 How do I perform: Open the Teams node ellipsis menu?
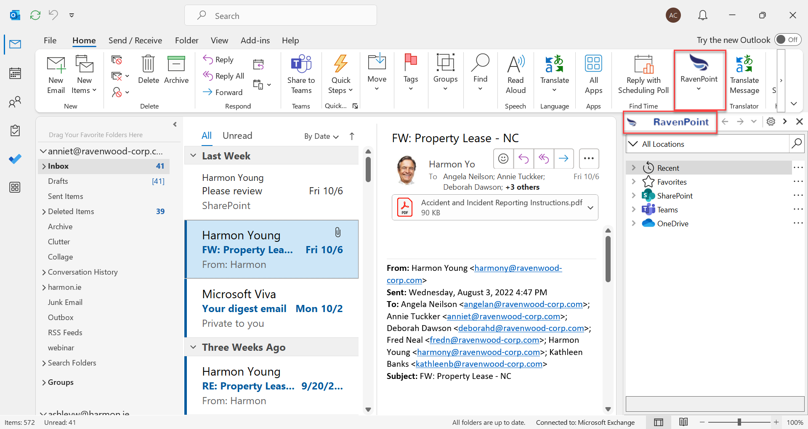point(798,209)
